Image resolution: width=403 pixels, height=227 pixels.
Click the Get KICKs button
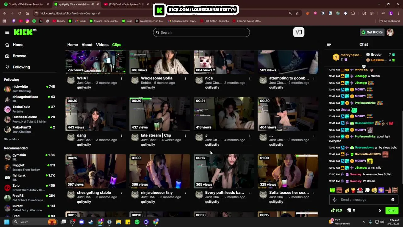372,32
